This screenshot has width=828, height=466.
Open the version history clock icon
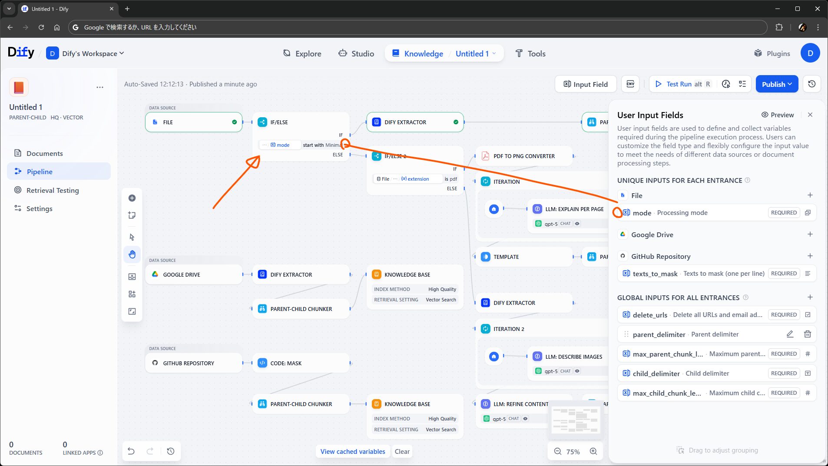tap(811, 84)
